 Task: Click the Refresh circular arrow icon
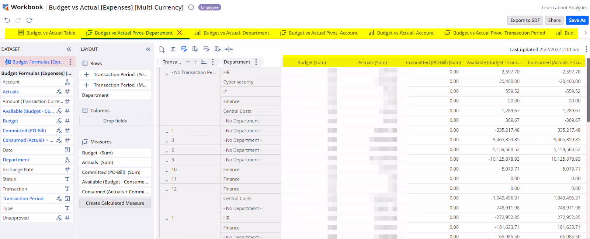coord(29,20)
